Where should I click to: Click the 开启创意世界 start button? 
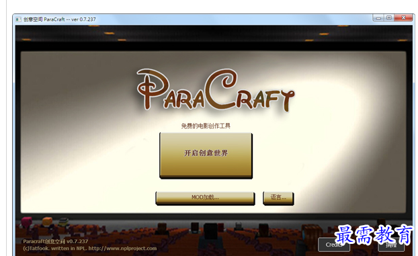coord(206,155)
